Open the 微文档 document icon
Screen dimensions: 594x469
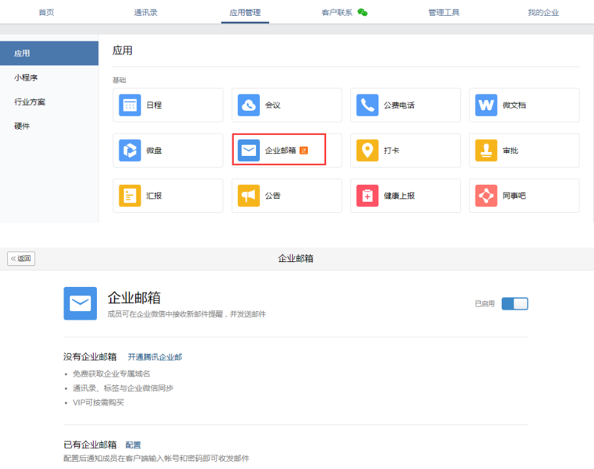[486, 105]
